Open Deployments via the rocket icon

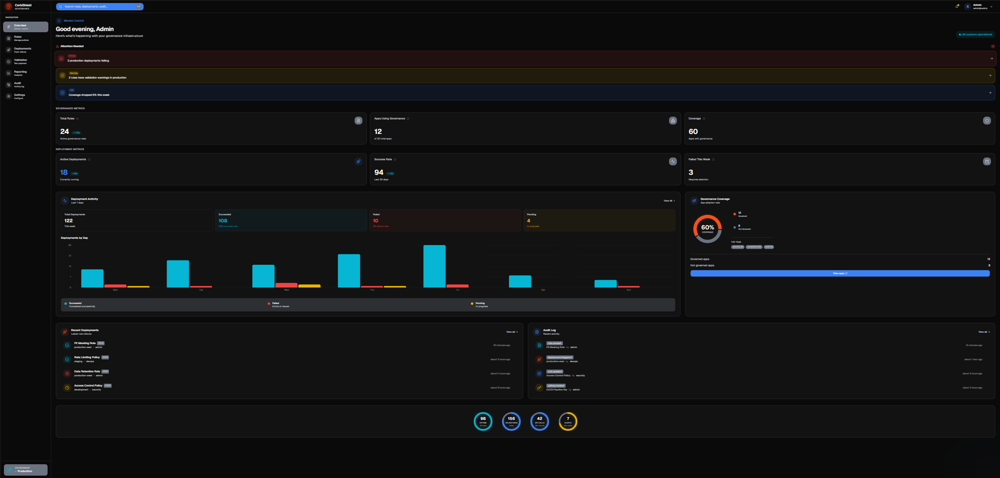(8, 50)
